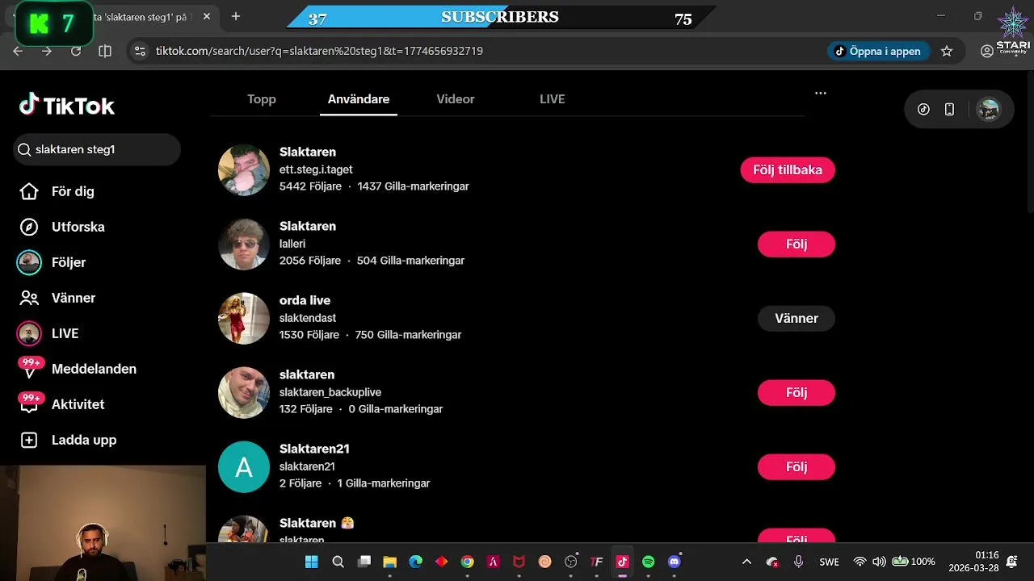Viewport: 1034px width, 581px height.
Task: Open Microsoft Edge from the taskbar
Action: pos(415,562)
